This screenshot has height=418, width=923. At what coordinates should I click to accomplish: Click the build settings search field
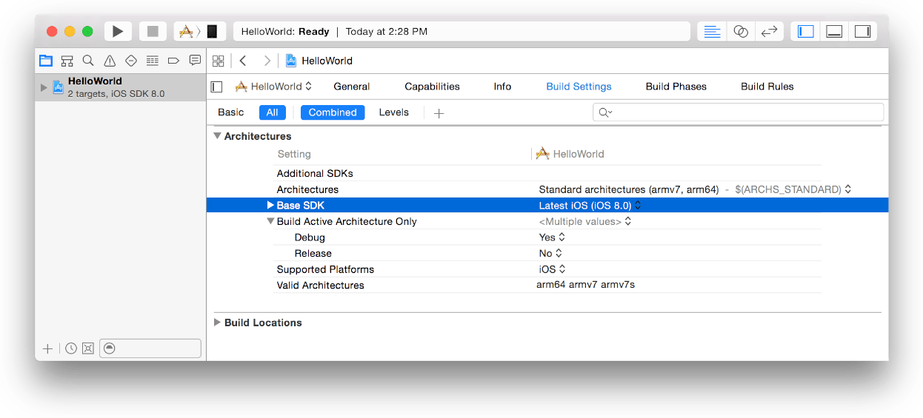738,112
